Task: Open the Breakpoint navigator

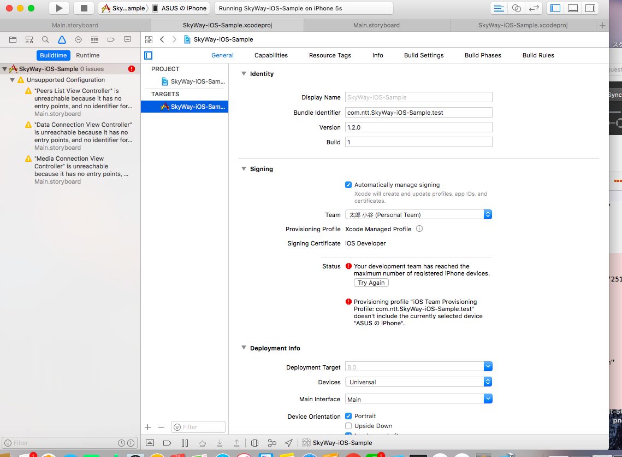Action: coord(111,39)
